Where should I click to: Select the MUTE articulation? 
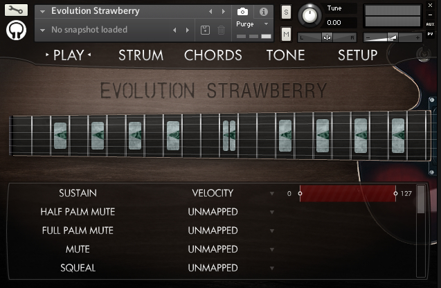pos(78,249)
